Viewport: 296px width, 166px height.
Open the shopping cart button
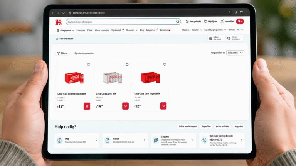pos(240,22)
